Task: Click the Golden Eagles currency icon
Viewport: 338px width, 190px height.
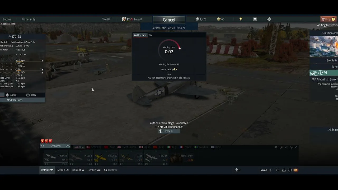Action: [x=219, y=19]
